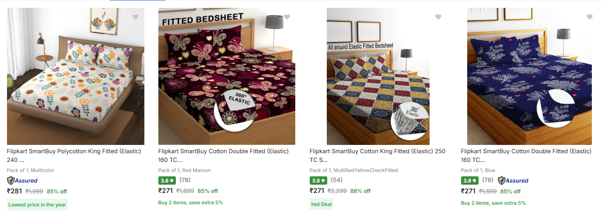Open Cotton Double Fitted link for Red Maroon
This screenshot has width=605, height=220.
coord(223,151)
